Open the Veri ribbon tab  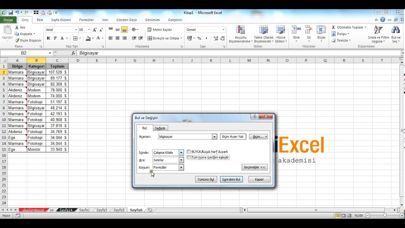[x=105, y=20]
